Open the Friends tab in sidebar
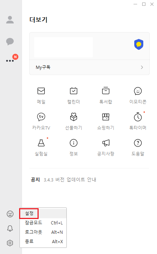This screenshot has width=157, height=254. coord(10,20)
